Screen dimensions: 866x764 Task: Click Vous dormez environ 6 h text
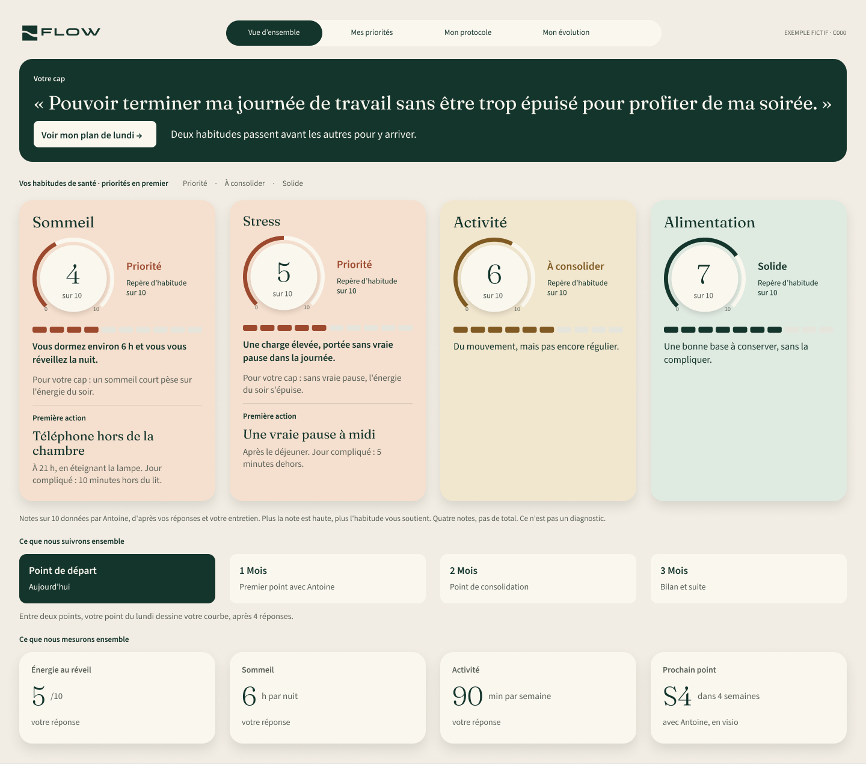pos(109,353)
